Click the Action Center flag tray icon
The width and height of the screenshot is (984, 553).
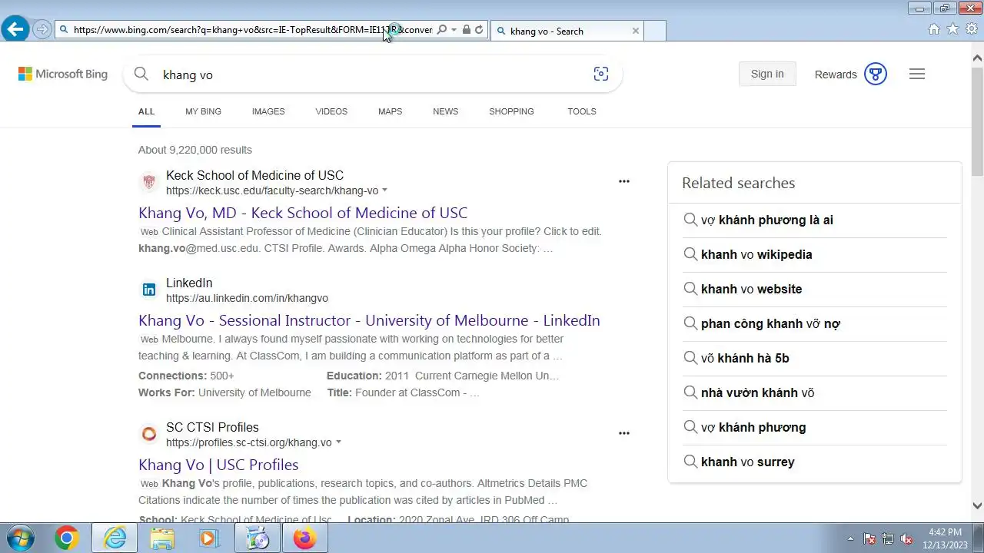(869, 538)
